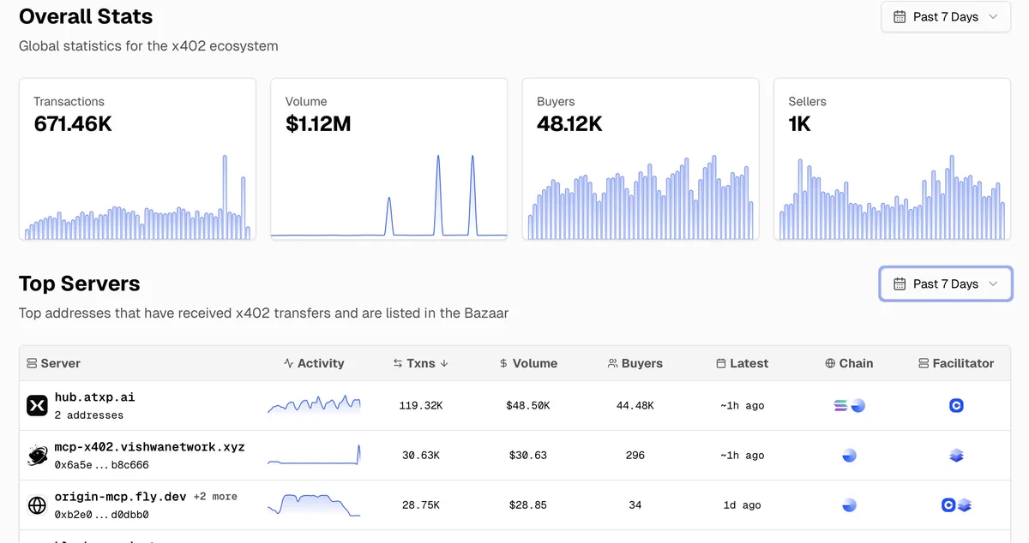Sort by Buyers column header
This screenshot has height=543, width=1029.
[x=635, y=363]
